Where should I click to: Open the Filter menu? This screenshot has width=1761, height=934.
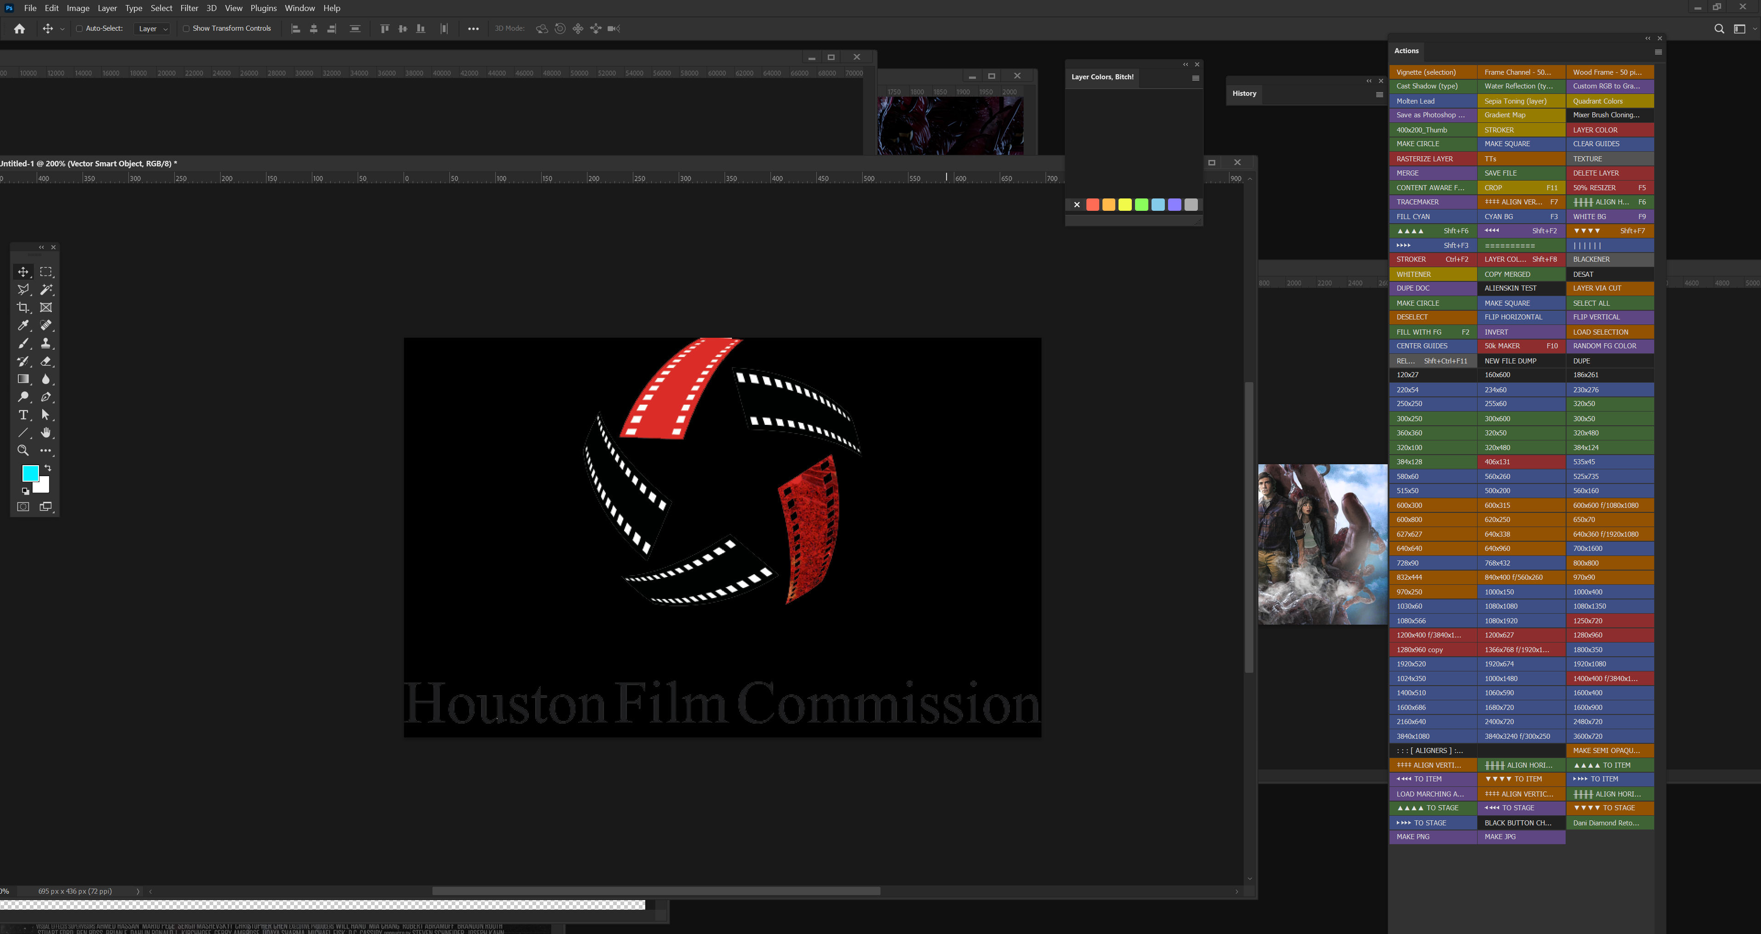188,8
